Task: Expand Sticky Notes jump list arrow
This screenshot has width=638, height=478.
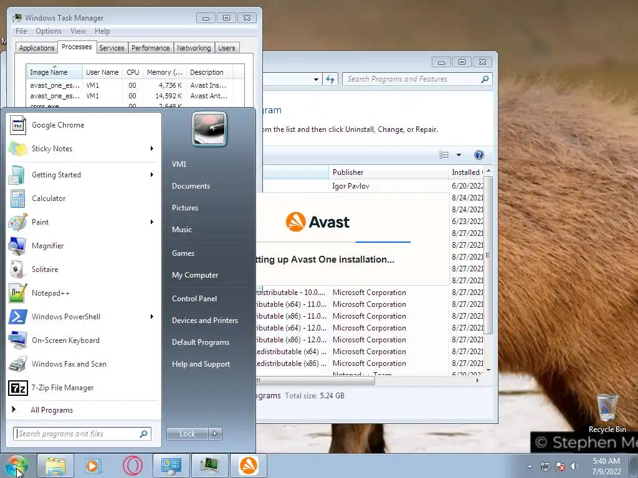Action: click(152, 149)
